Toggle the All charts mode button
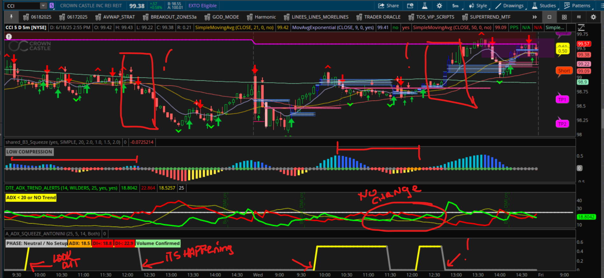This screenshot has height=278, width=604. (579, 17)
